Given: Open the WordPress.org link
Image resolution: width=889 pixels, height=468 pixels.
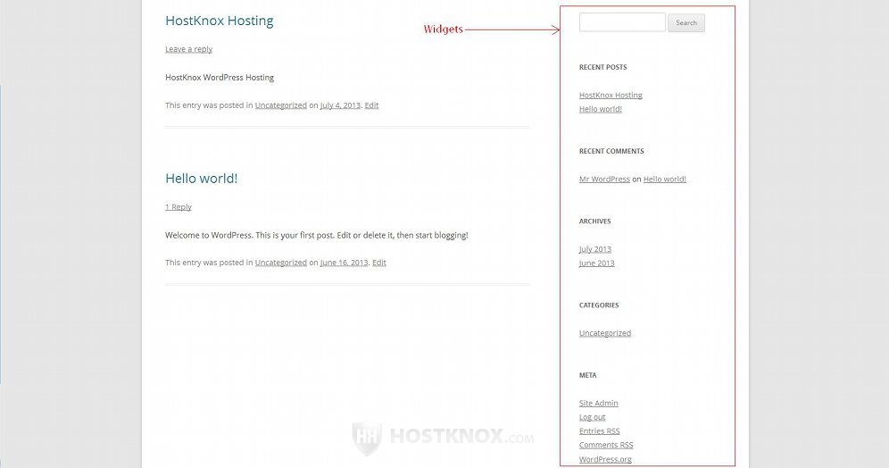Looking at the screenshot, I should pos(605,459).
